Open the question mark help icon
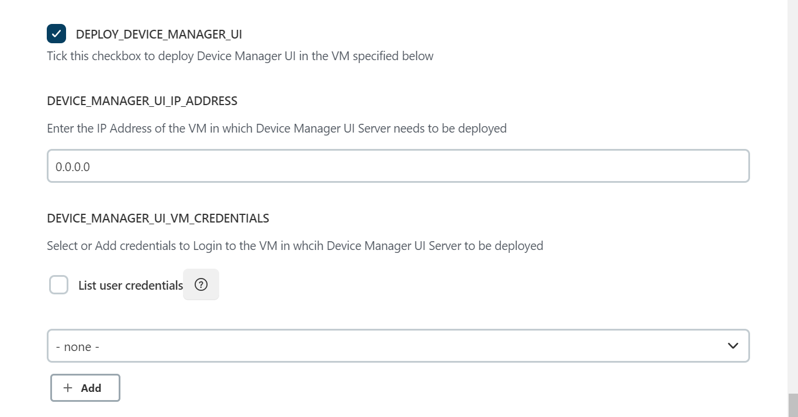Screen dimensions: 798x417 [x=201, y=284]
